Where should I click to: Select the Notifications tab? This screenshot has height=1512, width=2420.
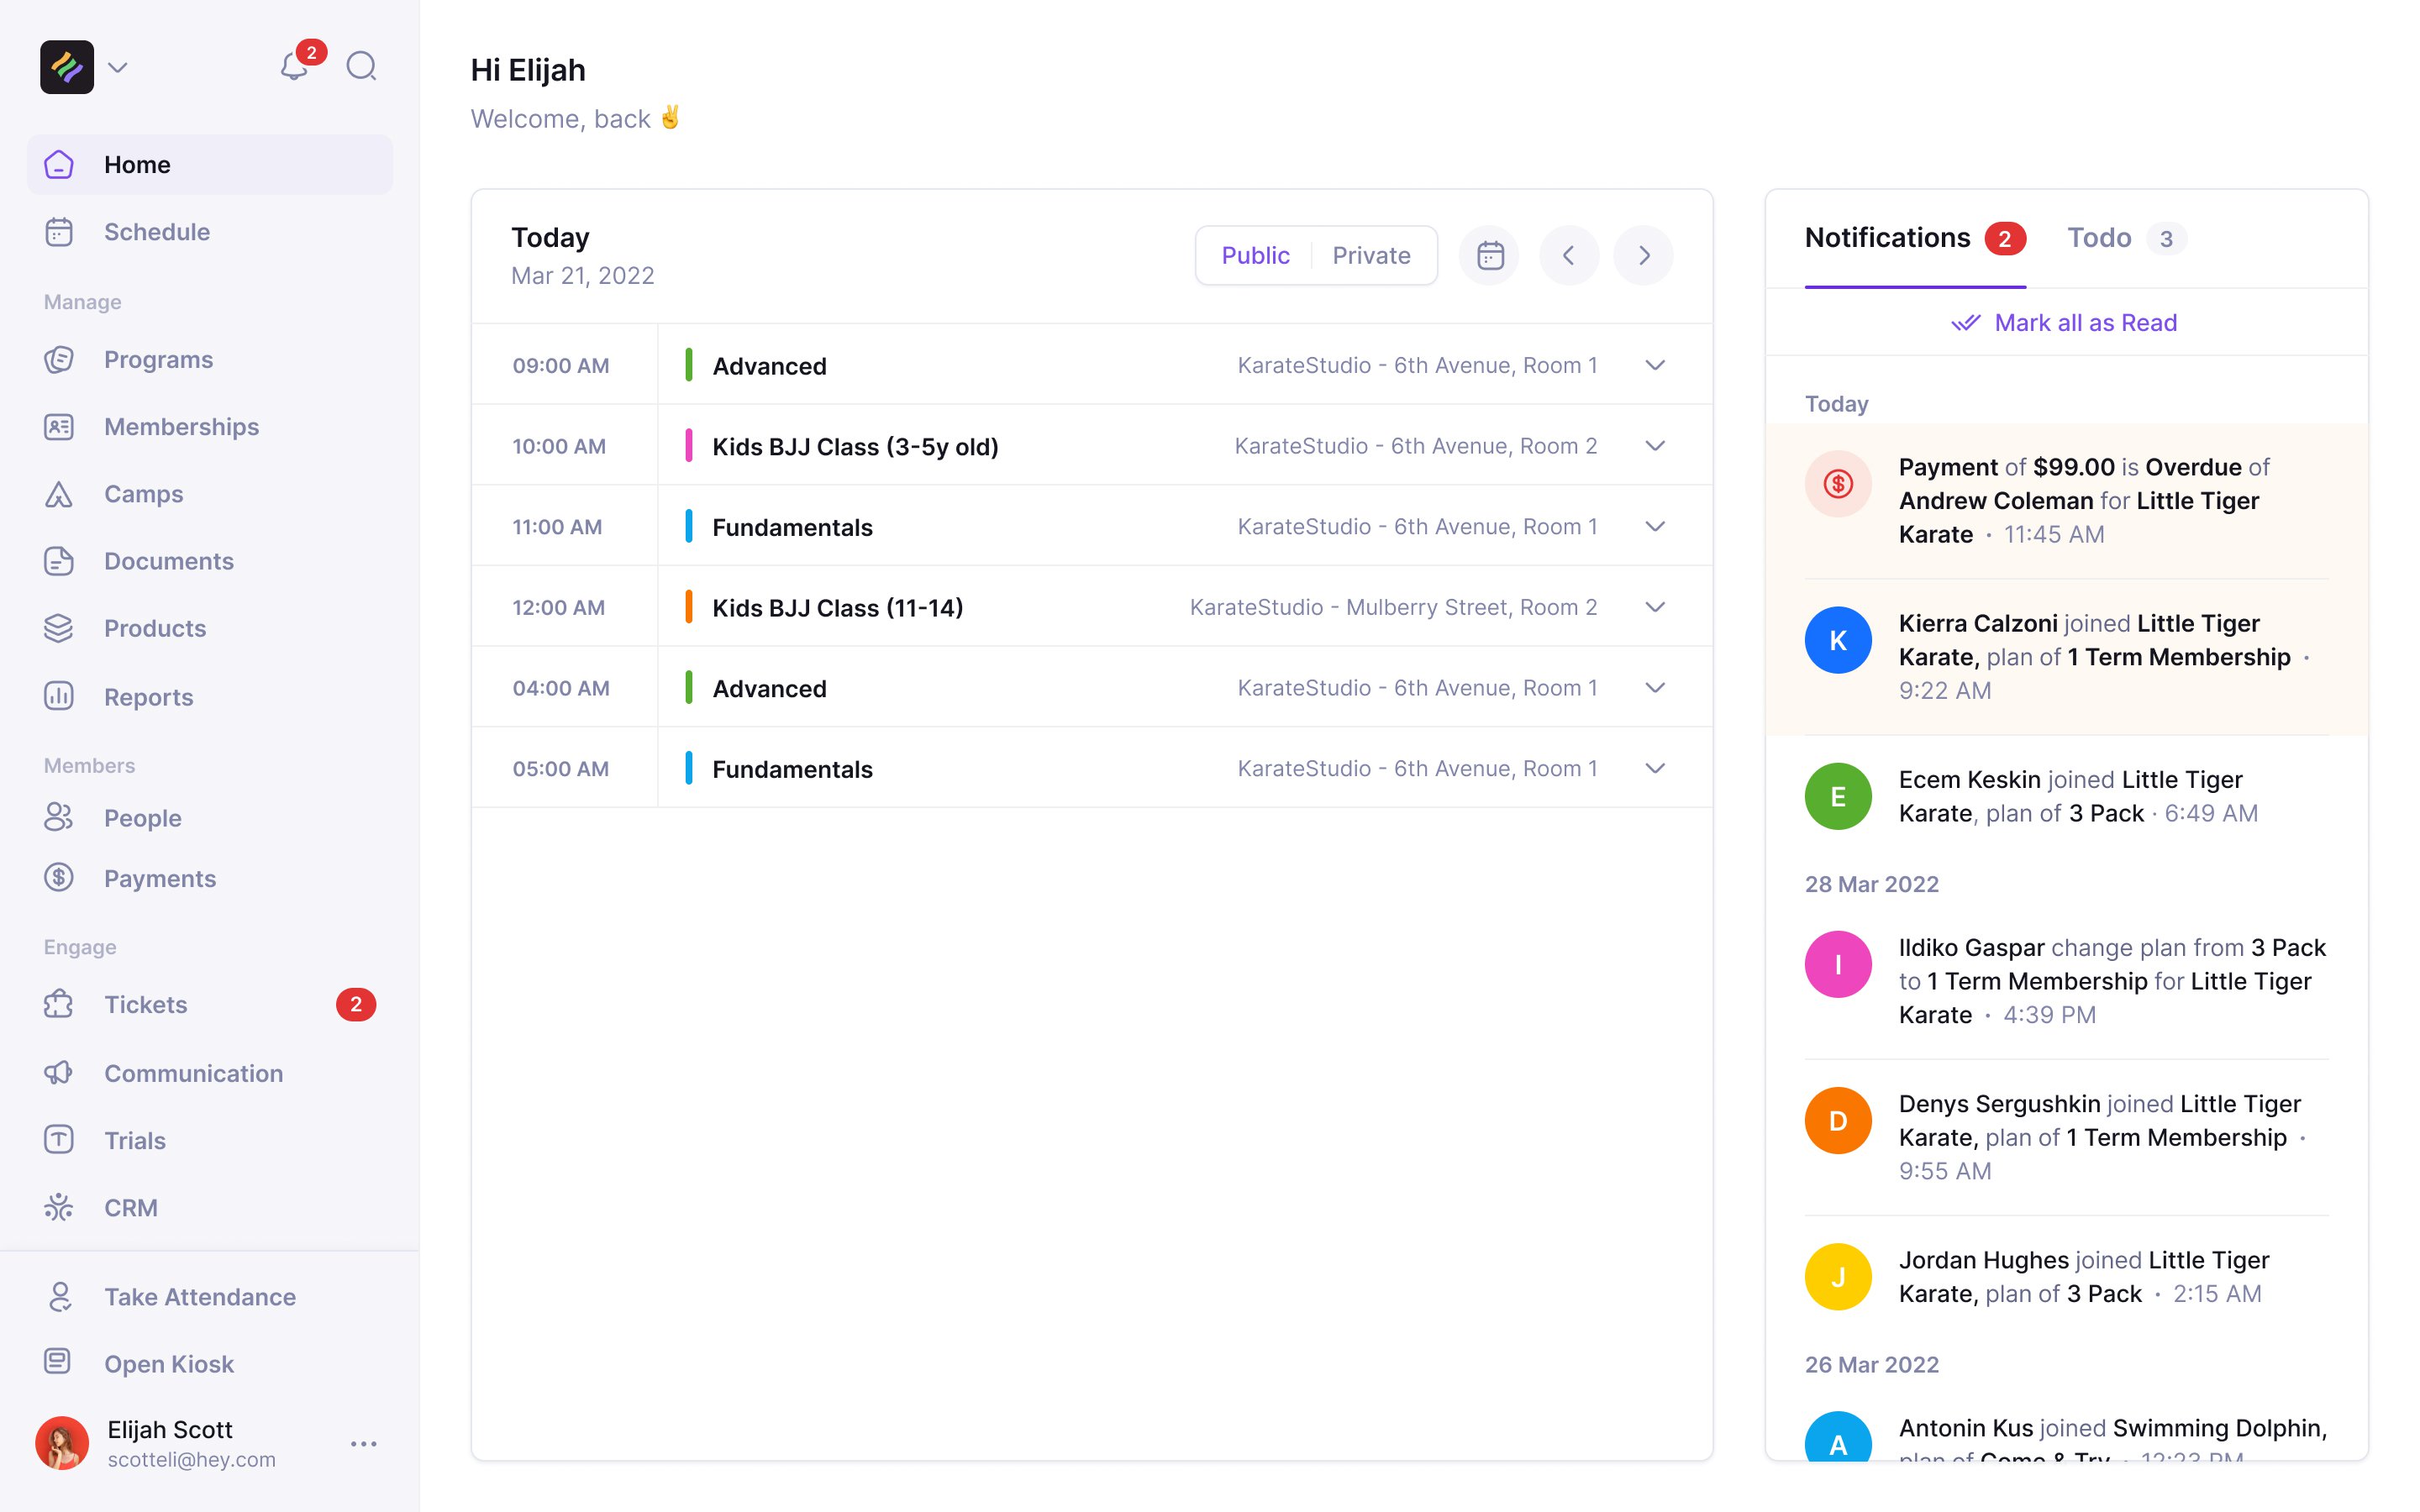pos(1915,238)
